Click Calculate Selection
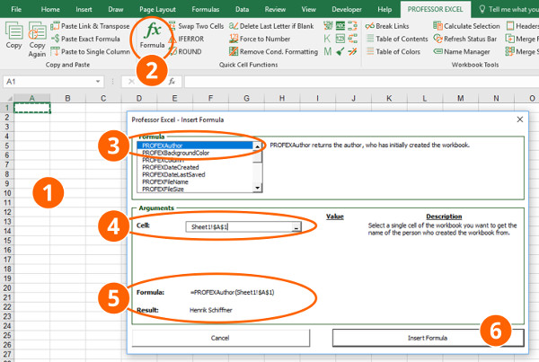539x362 pixels. 466,26
